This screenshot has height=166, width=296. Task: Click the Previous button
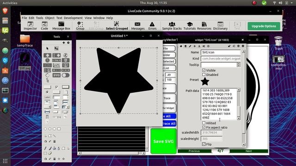(x=194, y=151)
